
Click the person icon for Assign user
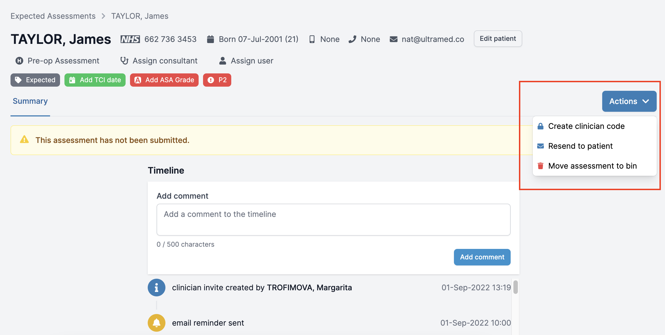[x=222, y=61]
